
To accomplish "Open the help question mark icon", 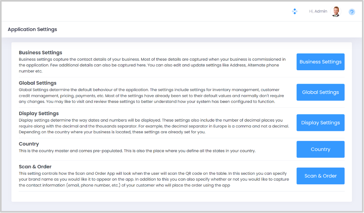I will pos(352,12).
